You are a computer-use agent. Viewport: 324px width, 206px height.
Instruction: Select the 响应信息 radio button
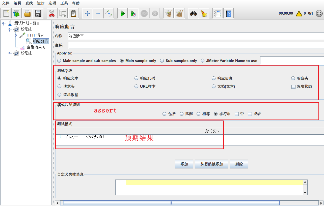click(214, 78)
